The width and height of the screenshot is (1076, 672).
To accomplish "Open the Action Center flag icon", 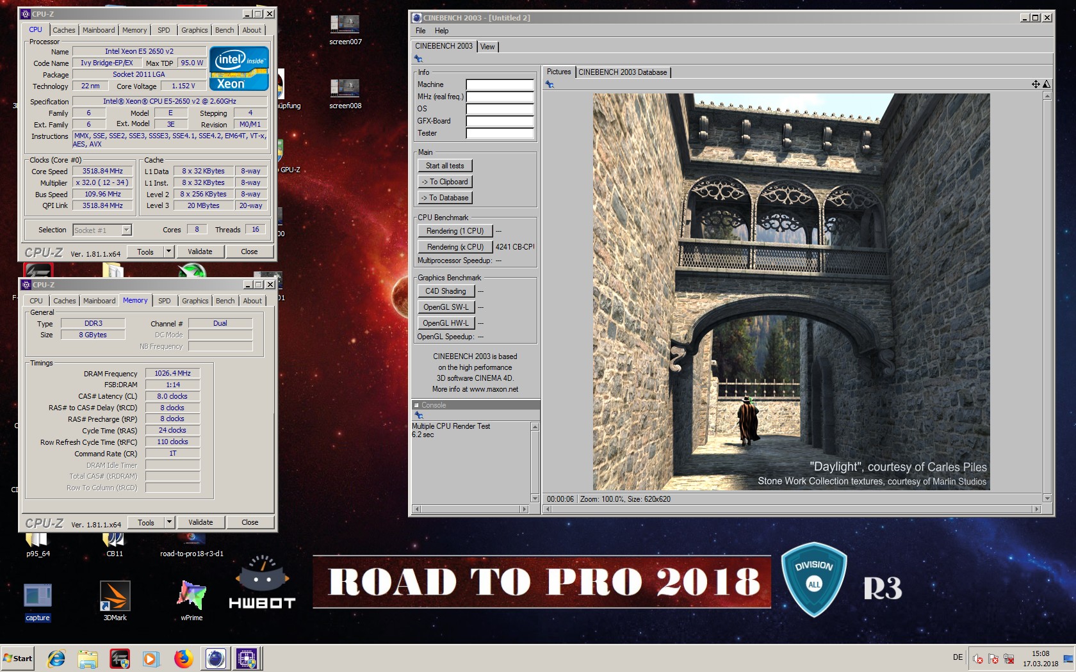I will point(993,659).
